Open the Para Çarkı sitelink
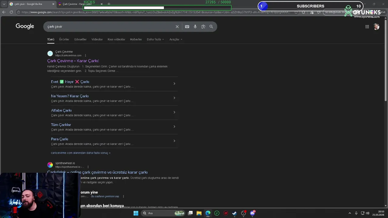 coord(59,139)
